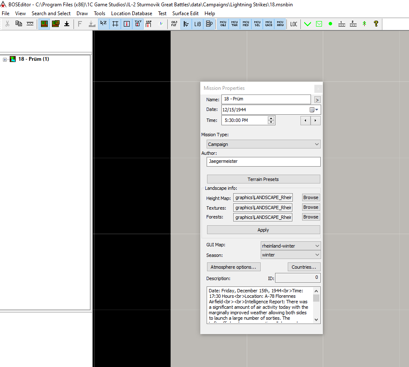Click the LOC location toolbar icon
The height and width of the screenshot is (367, 409).
tap(294, 24)
